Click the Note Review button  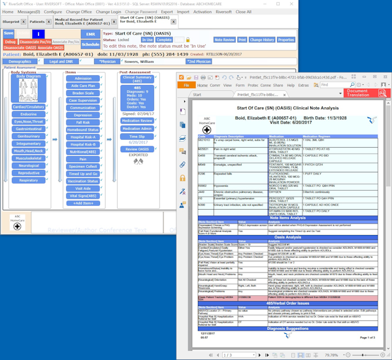tap(225, 40)
